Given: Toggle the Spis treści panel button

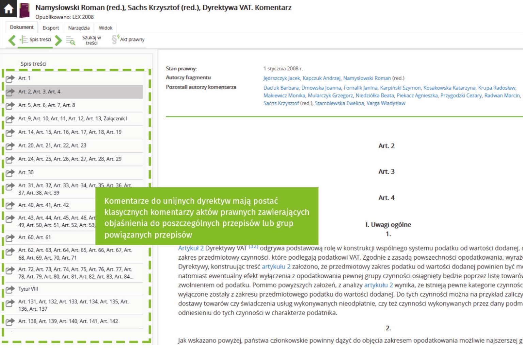Looking at the screenshot, I should coord(35,40).
